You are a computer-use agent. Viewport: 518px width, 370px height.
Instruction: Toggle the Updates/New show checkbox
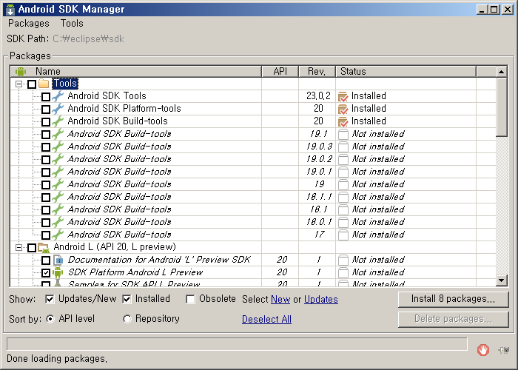coord(50,299)
